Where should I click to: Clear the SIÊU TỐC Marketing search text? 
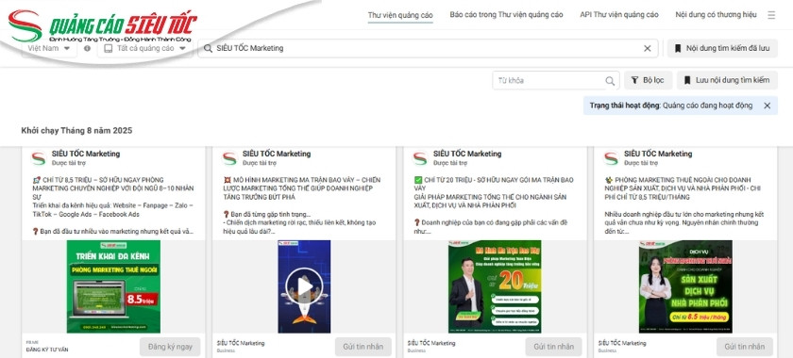pos(648,48)
